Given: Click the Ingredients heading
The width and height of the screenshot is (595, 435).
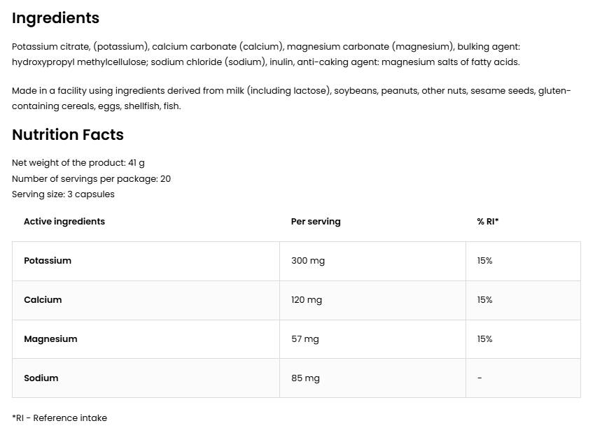Looking at the screenshot, I should [x=55, y=18].
